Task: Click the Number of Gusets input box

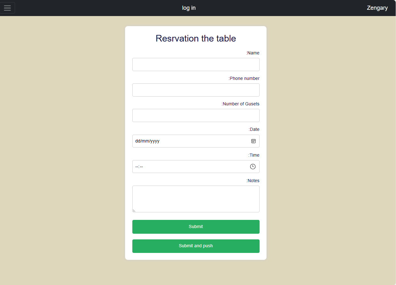Action: coord(196,115)
